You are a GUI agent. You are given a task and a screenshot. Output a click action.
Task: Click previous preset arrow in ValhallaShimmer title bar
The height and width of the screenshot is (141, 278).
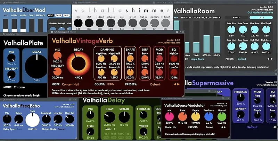(164, 3)
